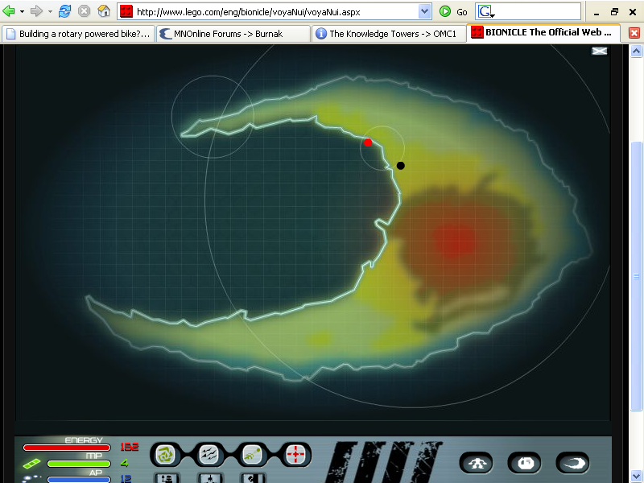This screenshot has width=644, height=483.
Task: Click the black marker on the island map
Action: point(400,166)
